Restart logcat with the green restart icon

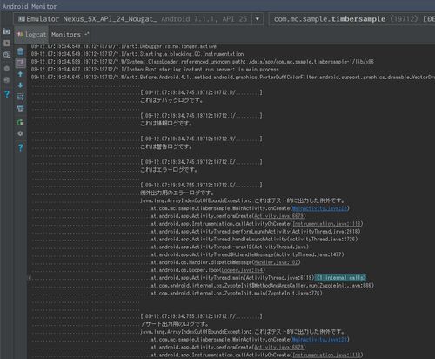point(20,122)
